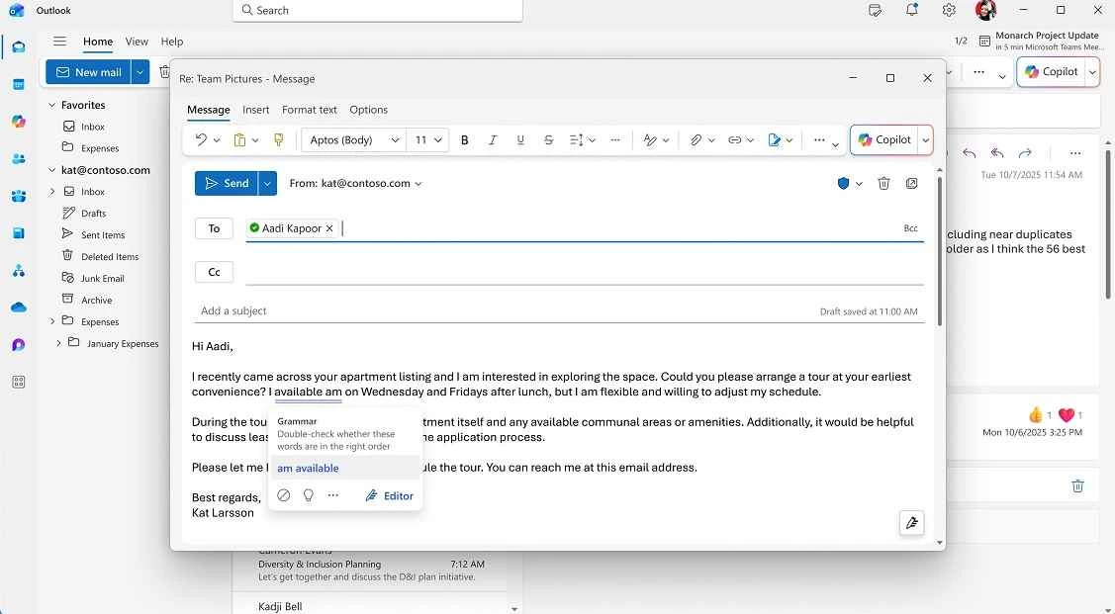Collapse the Favorites folder group
Image resolution: width=1115 pixels, height=614 pixels.
51,105
